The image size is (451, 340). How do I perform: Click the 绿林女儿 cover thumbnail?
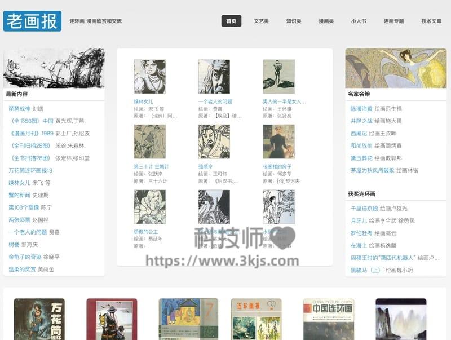tap(150, 77)
